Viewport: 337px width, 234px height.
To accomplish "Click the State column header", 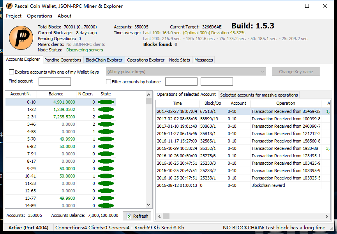I will (106, 94).
